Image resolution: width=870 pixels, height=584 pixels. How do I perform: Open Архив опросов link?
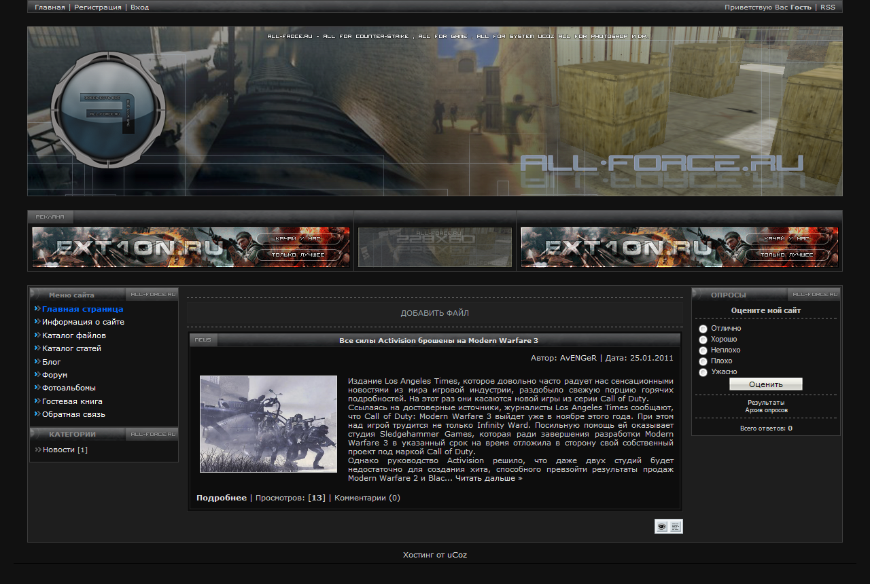point(766,410)
